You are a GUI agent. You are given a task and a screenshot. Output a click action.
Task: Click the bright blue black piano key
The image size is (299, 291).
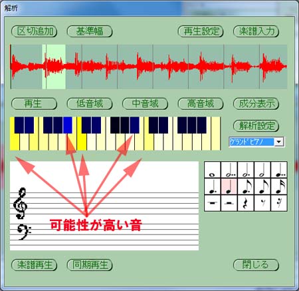[68, 125]
